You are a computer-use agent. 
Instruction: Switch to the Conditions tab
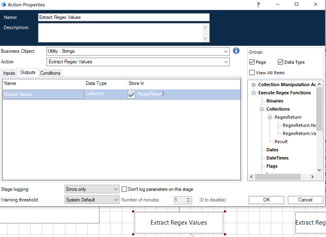tap(50, 73)
